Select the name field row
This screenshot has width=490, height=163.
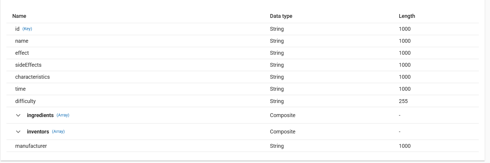[x=22, y=41]
